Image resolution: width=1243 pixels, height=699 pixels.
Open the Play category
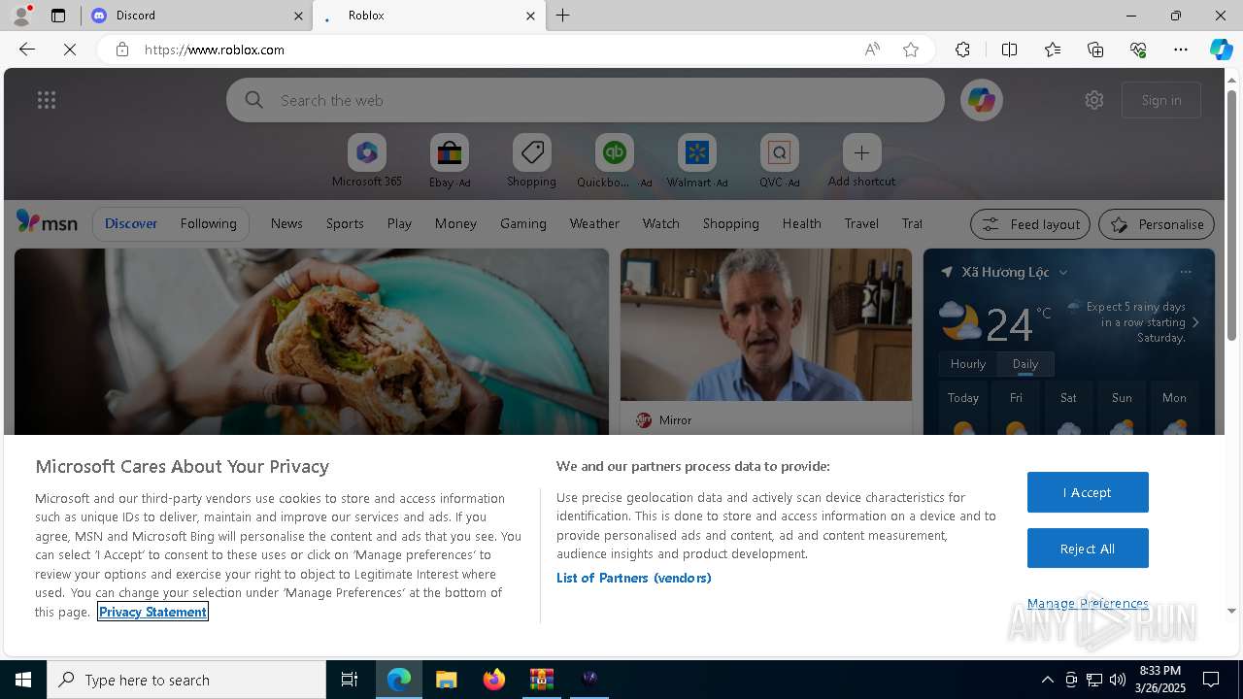pyautogui.click(x=399, y=223)
